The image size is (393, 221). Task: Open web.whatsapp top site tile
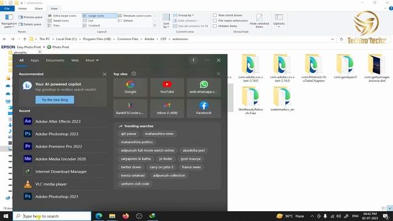(x=203, y=87)
